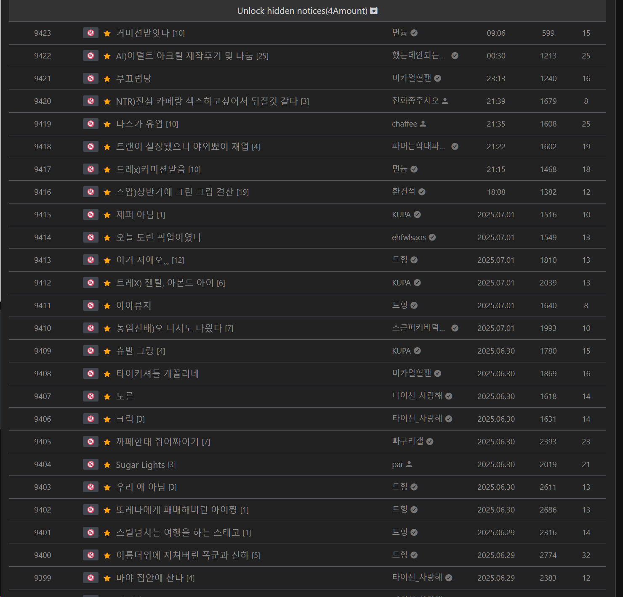Open post 스압)상반기에 그린 그림 결산
This screenshot has height=597, width=623.
(x=175, y=192)
